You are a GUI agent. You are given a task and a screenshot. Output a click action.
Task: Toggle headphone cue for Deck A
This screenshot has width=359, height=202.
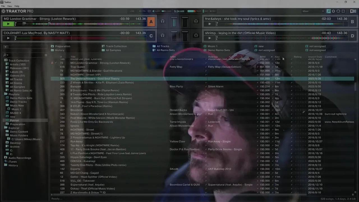(x=162, y=21)
